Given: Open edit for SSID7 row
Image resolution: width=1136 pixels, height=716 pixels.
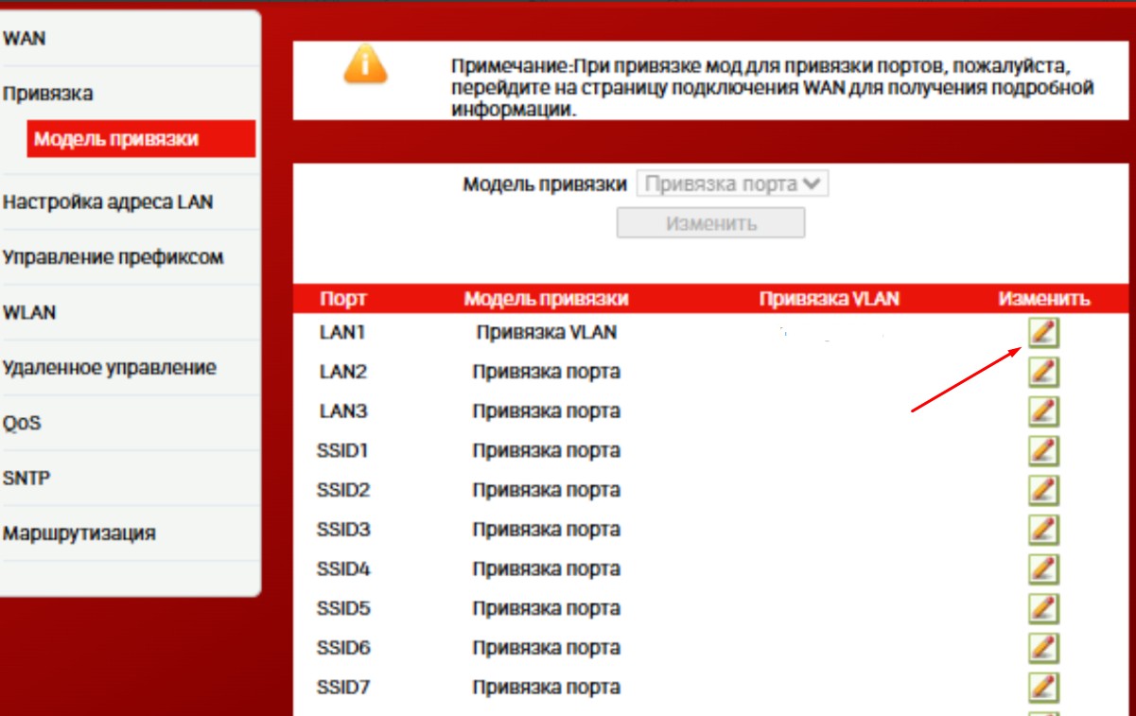Looking at the screenshot, I should click(x=1042, y=688).
